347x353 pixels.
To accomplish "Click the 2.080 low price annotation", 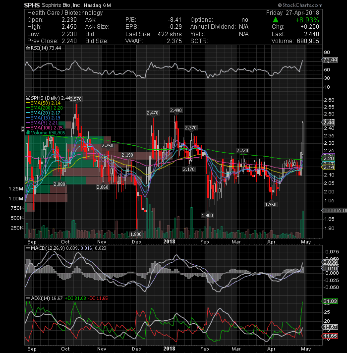I will pos(59,184).
